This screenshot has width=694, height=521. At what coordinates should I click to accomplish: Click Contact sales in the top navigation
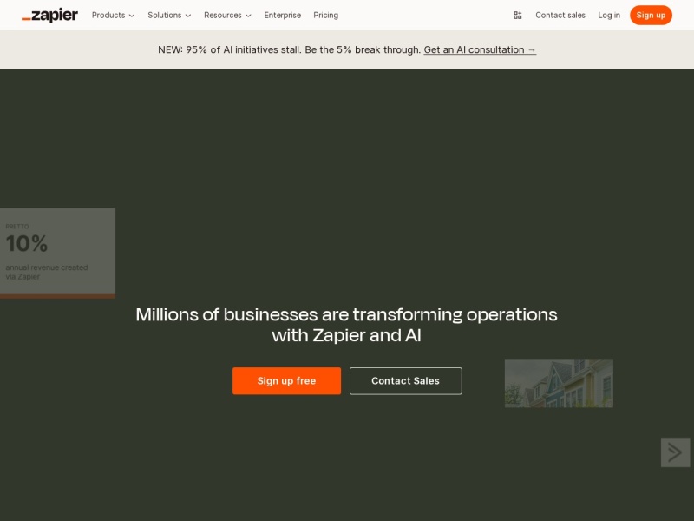click(560, 15)
